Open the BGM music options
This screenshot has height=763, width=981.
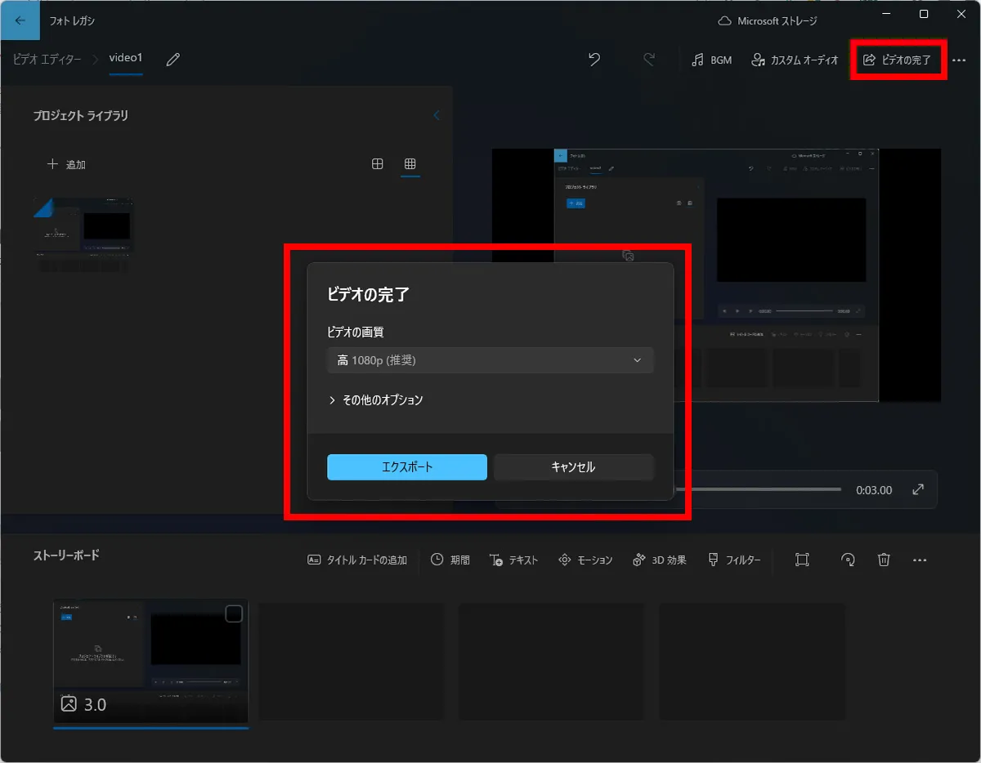[x=710, y=59]
